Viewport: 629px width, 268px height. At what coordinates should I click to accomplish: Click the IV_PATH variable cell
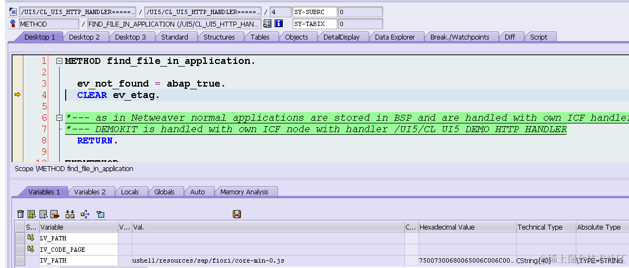79,260
